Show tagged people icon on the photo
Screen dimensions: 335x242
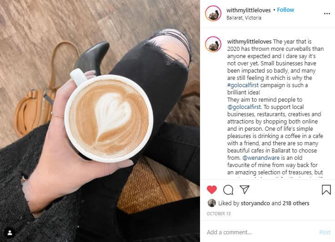(10, 233)
